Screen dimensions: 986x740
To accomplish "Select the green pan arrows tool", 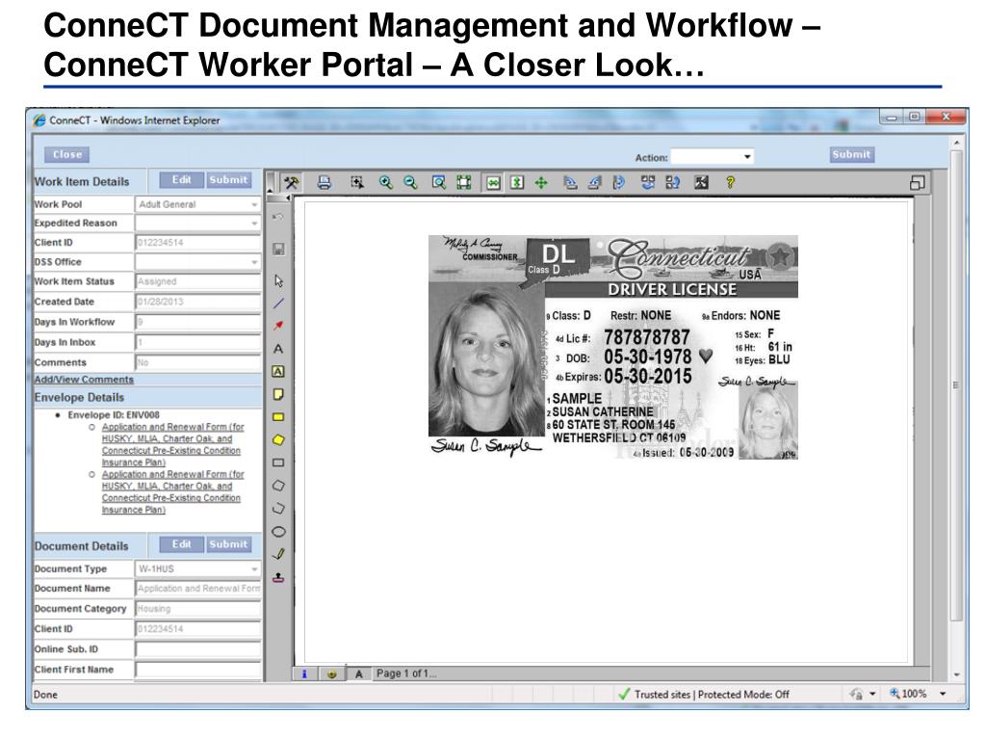I will tap(541, 182).
